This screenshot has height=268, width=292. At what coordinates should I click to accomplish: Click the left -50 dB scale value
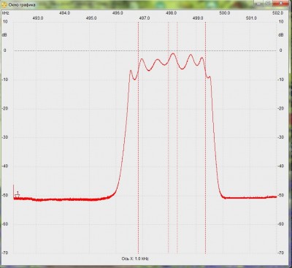click(5, 195)
